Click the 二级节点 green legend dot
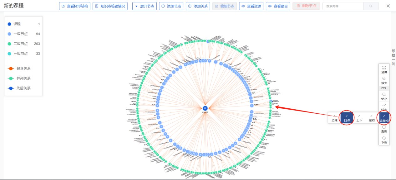Image resolution: width=396 pixels, height=180 pixels. coord(9,44)
